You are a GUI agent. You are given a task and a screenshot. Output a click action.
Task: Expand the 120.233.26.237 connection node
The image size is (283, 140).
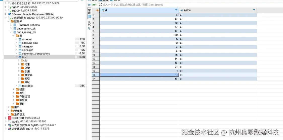pyautogui.click(x=6, y=3)
